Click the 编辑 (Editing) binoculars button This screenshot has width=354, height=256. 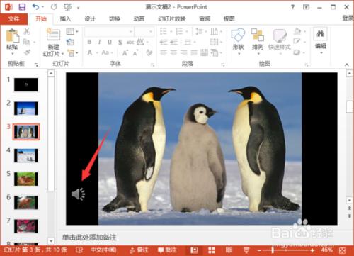(x=320, y=41)
